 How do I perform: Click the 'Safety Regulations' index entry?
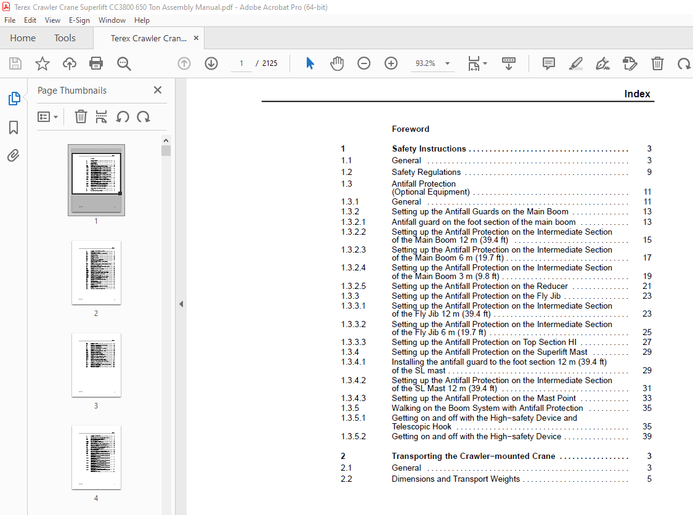tap(426, 172)
